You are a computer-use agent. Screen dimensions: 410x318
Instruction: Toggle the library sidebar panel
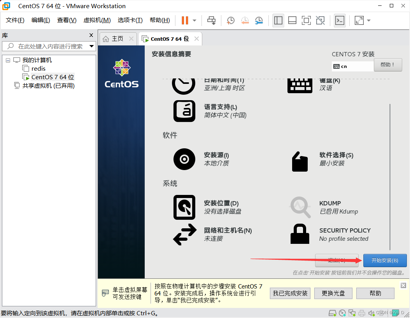[278, 20]
